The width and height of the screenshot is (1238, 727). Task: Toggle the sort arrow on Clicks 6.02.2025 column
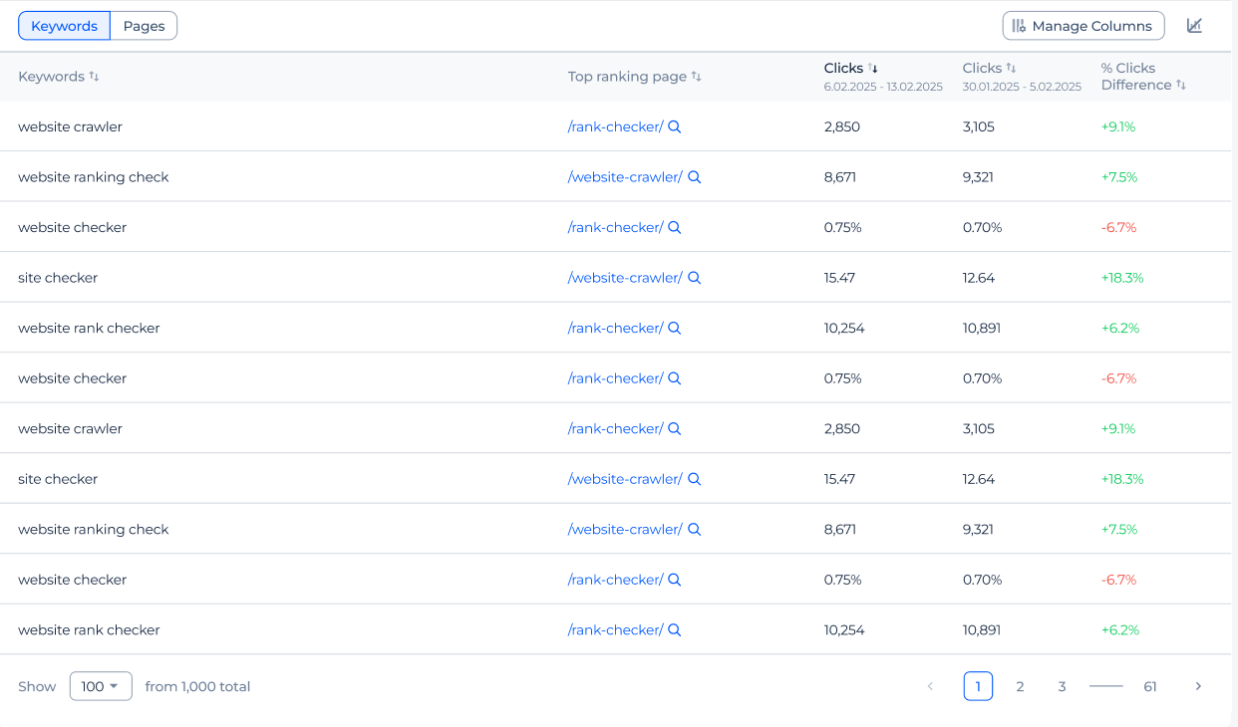coord(873,69)
